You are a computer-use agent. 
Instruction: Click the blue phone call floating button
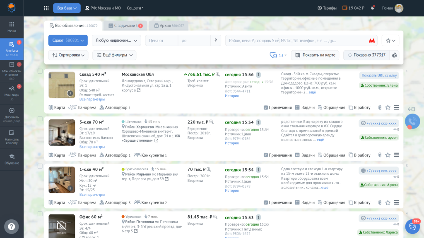tap(412, 121)
